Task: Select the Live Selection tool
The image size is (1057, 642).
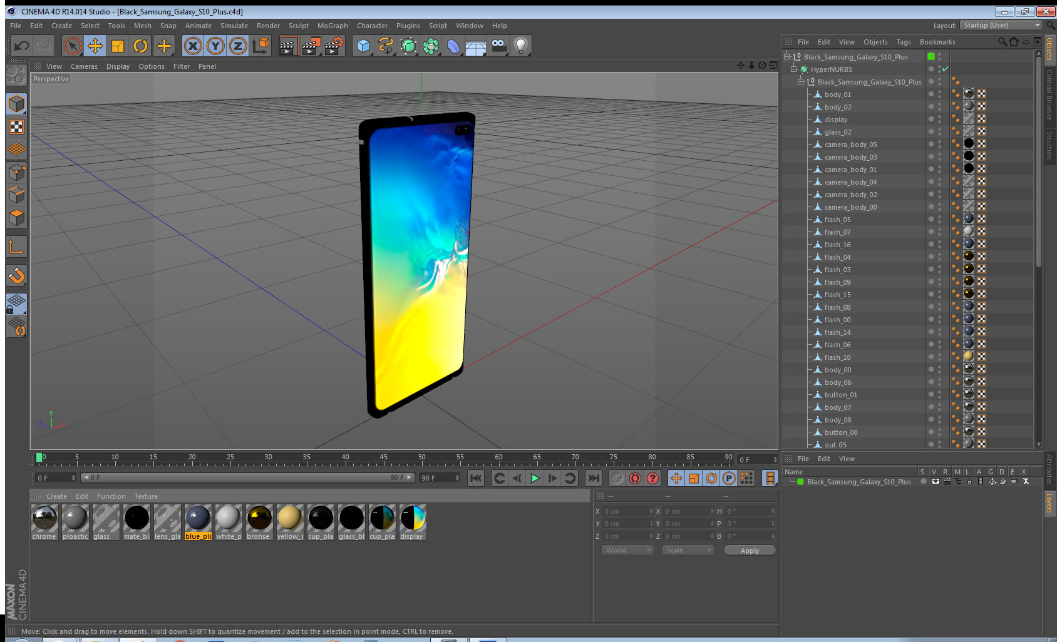Action: click(x=73, y=46)
